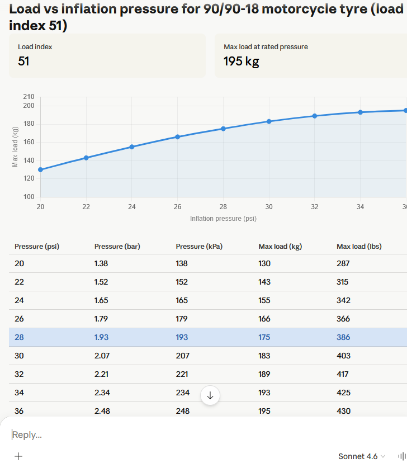The image size is (407, 463).
Task: Click the 221 kPa pressure cell
Action: (x=182, y=374)
